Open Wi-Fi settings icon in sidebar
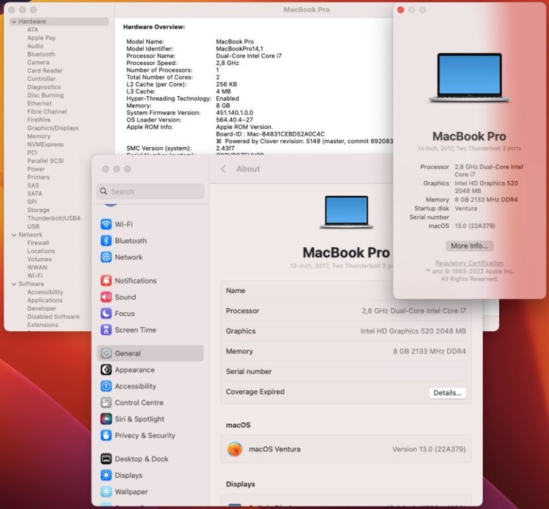Viewport: 549px width, 509px height. click(106, 225)
